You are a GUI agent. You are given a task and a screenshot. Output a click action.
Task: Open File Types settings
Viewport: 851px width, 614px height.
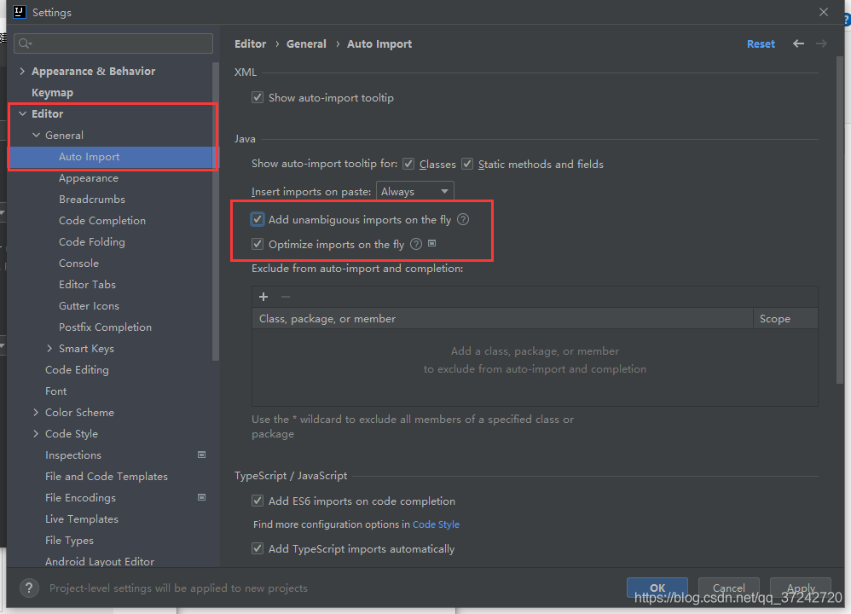point(69,541)
